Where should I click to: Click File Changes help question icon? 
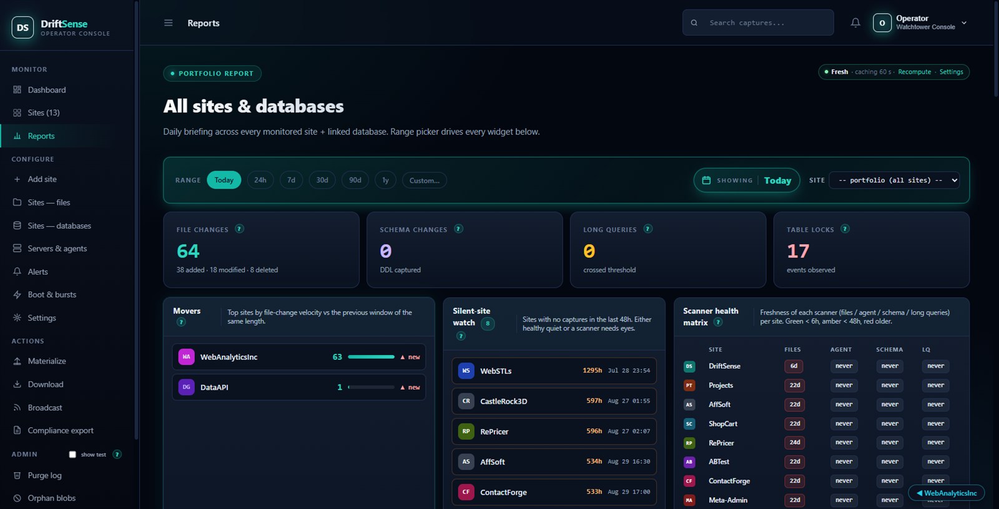[239, 229]
